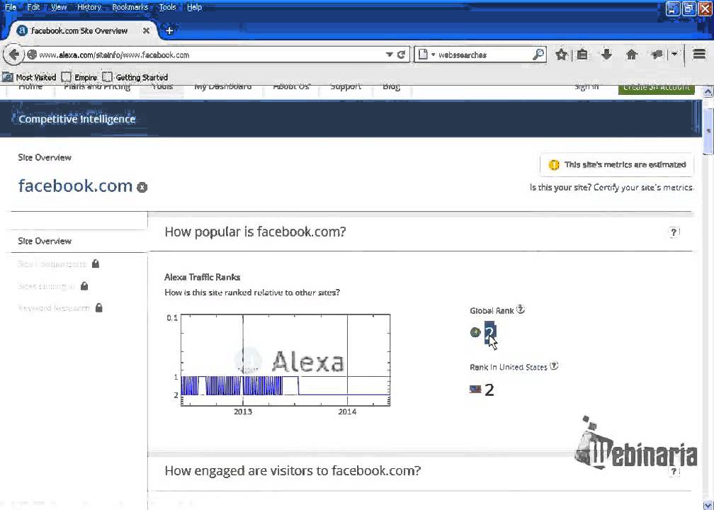This screenshot has width=714, height=510.
Task: Reload the current page
Action: pyautogui.click(x=401, y=55)
